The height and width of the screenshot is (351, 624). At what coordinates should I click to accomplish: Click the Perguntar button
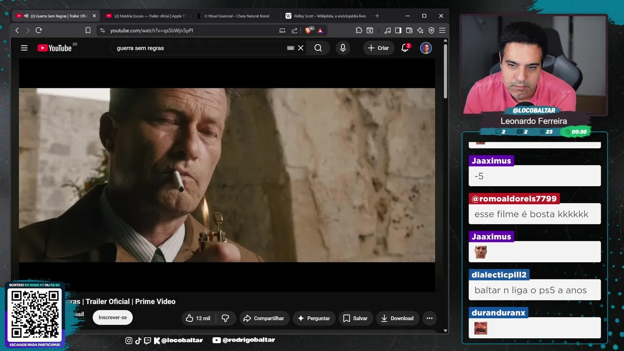point(314,318)
